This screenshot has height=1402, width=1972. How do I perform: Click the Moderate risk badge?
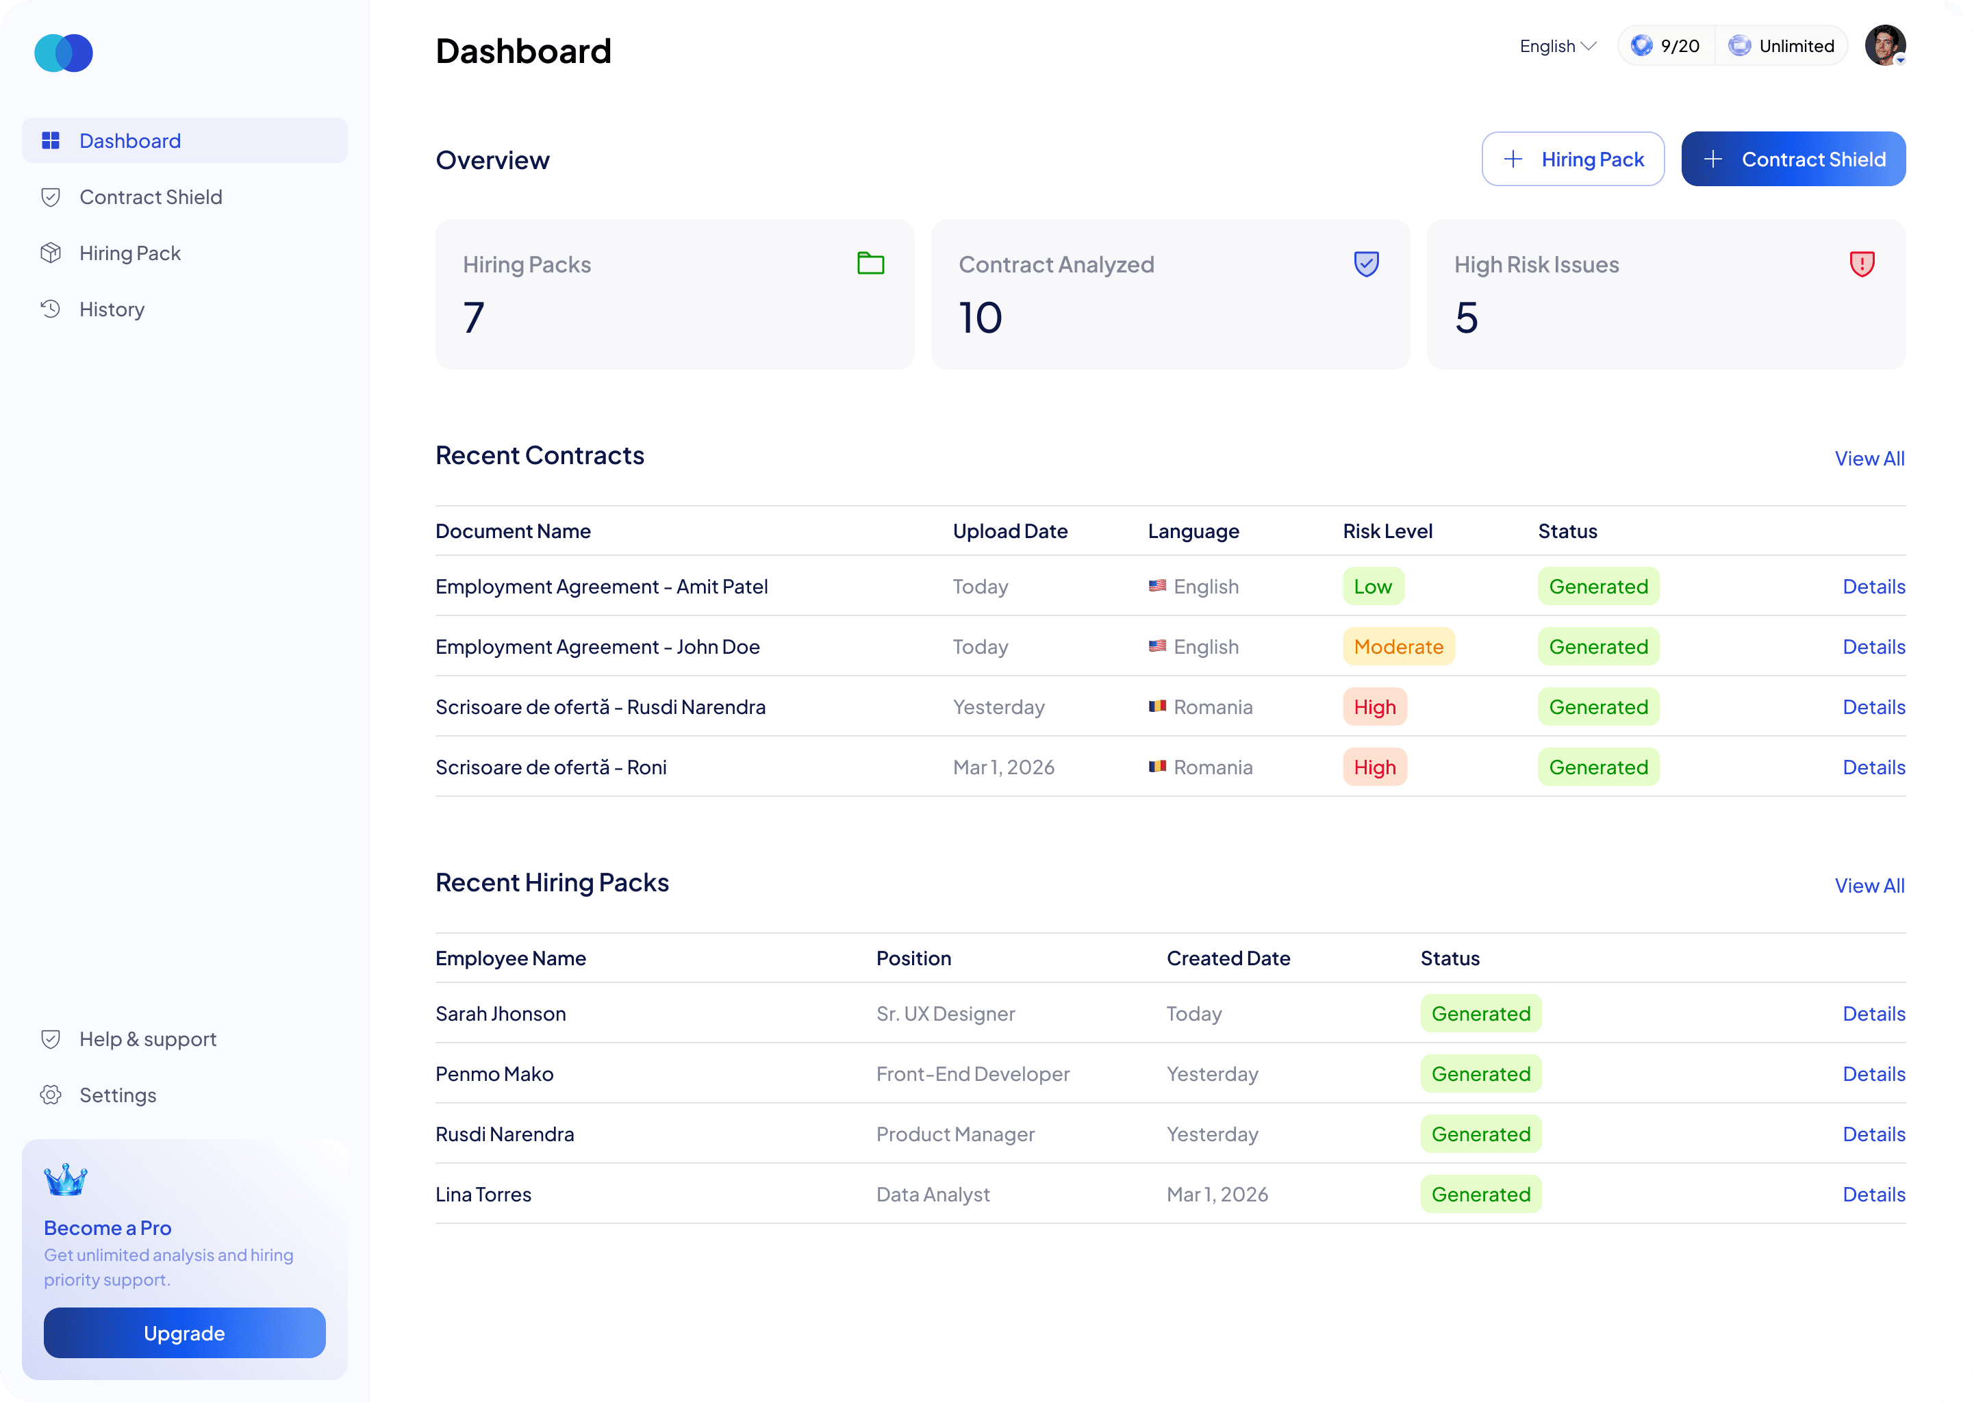coord(1399,647)
